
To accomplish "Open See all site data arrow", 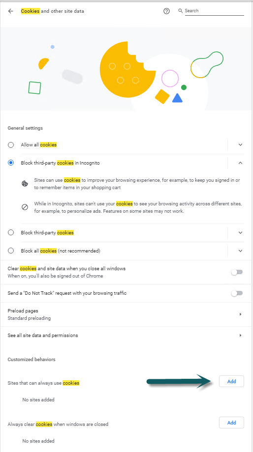I will [240, 336].
